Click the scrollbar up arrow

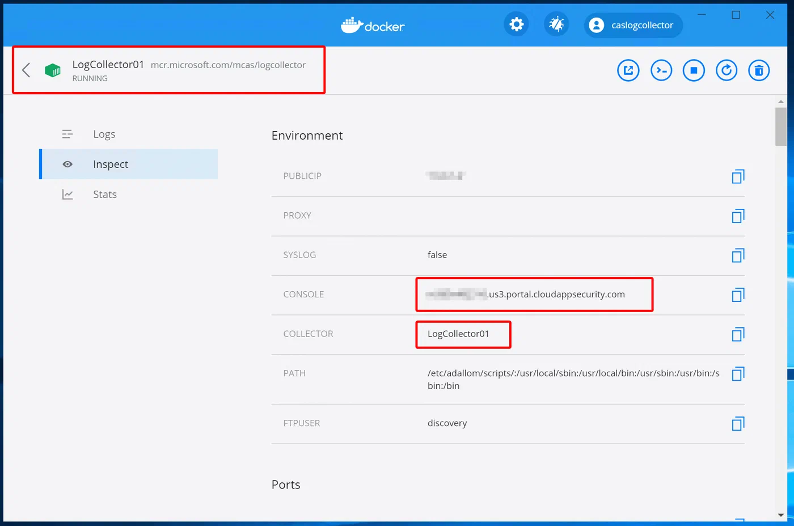point(781,102)
